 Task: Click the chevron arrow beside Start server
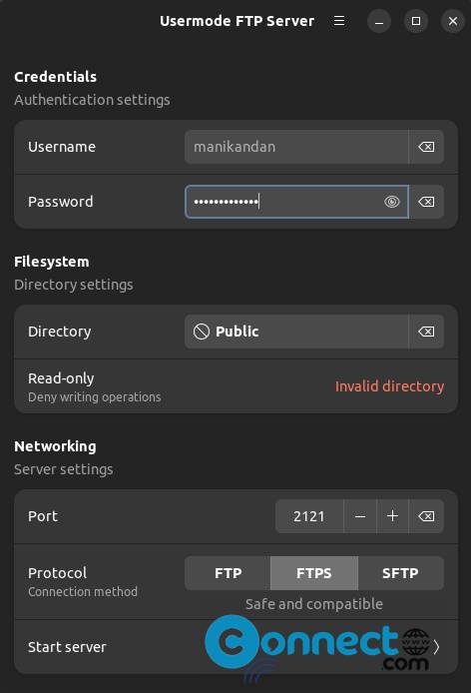(436, 647)
